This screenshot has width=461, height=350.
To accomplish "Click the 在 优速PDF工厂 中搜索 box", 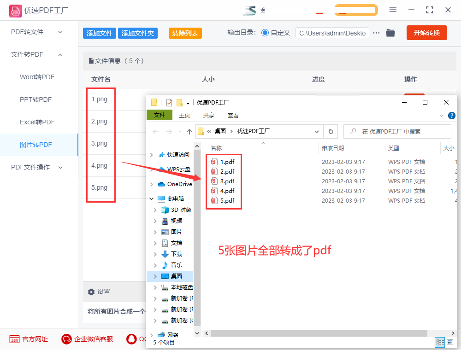I will click(397, 132).
